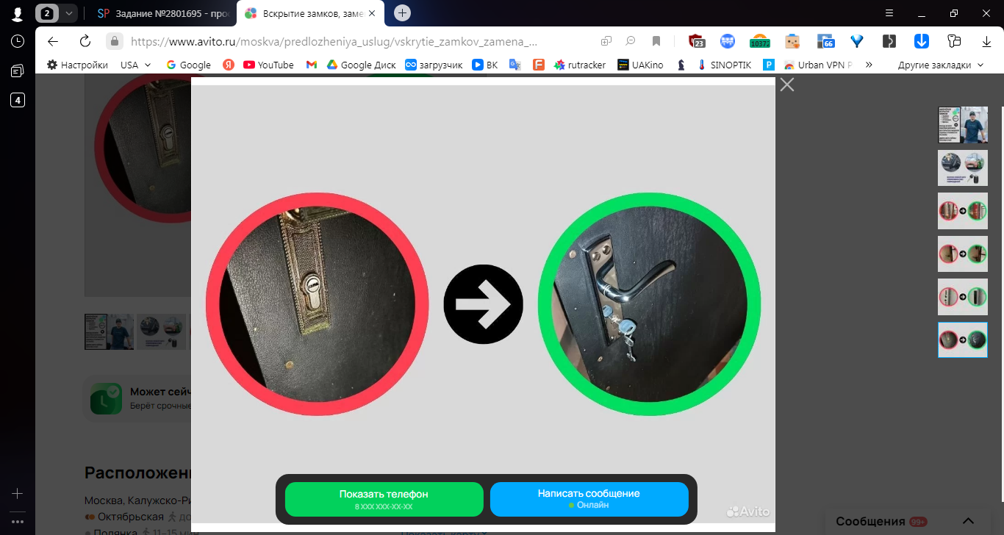
Task: Click the sidebar icon numbered 4
Action: click(18, 100)
